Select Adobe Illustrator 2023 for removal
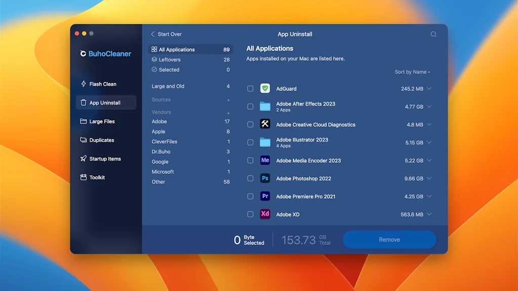This screenshot has height=291, width=518. pos(250,142)
